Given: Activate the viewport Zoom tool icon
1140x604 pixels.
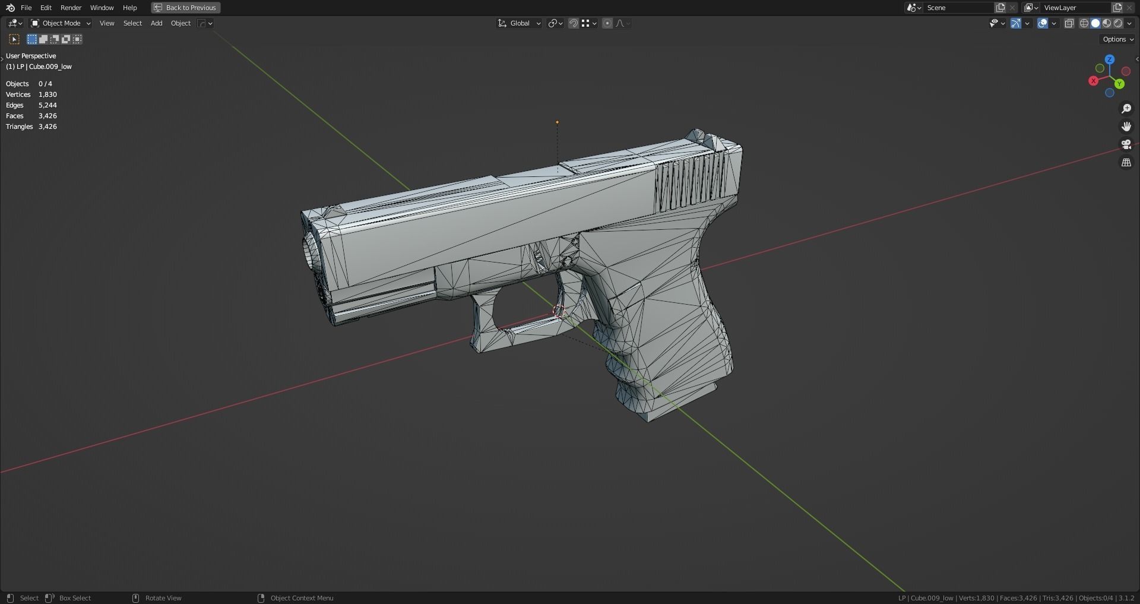Looking at the screenshot, I should click(1126, 108).
